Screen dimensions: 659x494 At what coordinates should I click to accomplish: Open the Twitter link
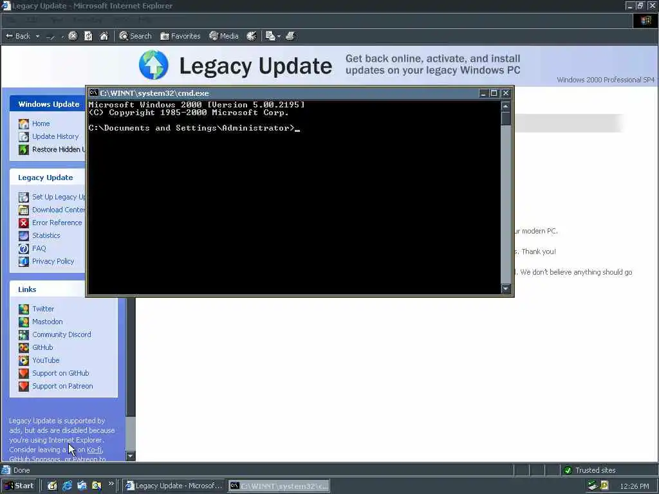pos(43,309)
